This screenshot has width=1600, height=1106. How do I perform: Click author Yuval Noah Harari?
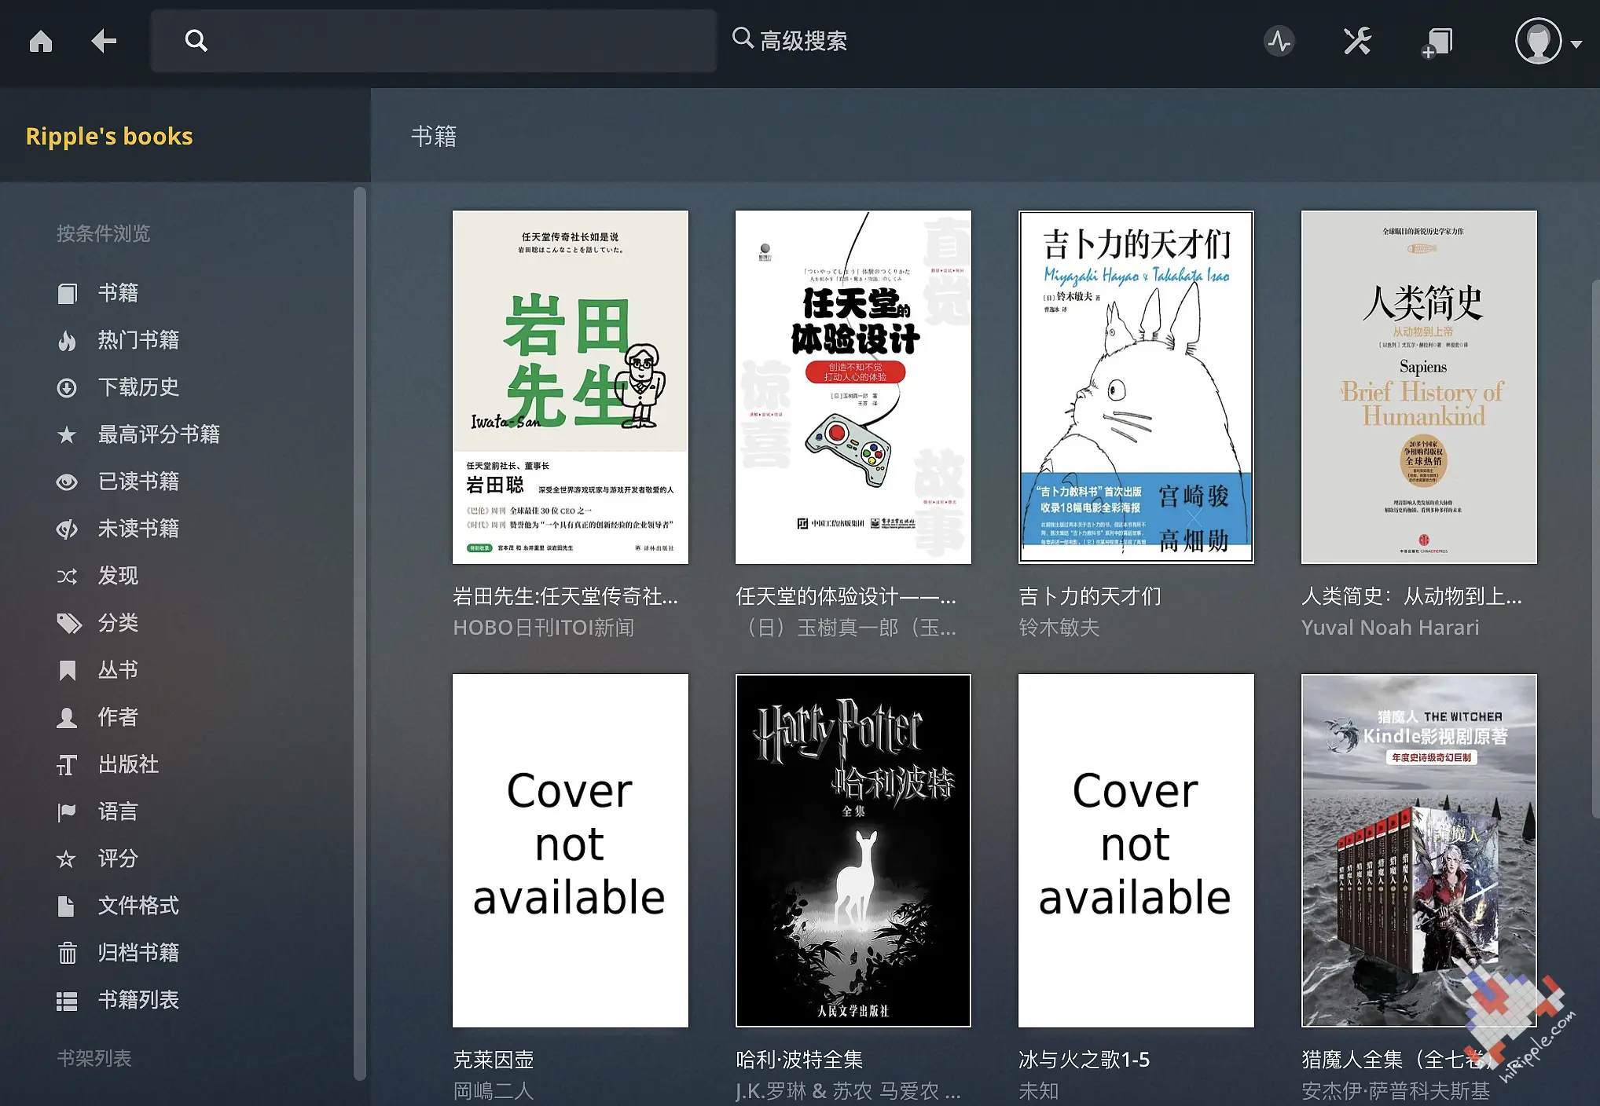[1390, 628]
